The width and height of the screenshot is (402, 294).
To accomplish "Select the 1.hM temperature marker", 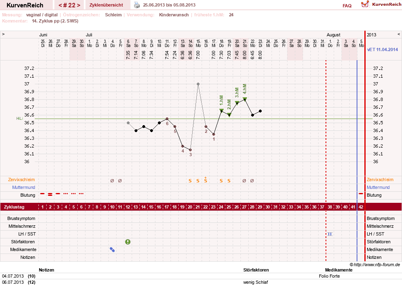I will point(222,110).
